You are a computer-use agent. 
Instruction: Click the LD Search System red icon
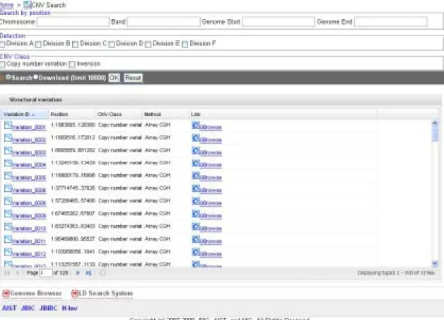click(x=74, y=293)
